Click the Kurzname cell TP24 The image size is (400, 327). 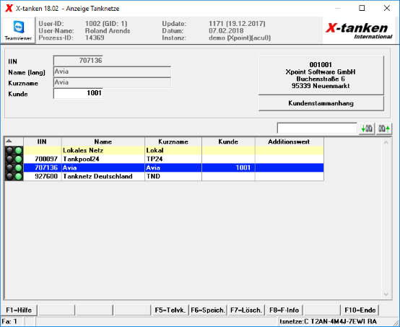pyautogui.click(x=173, y=159)
